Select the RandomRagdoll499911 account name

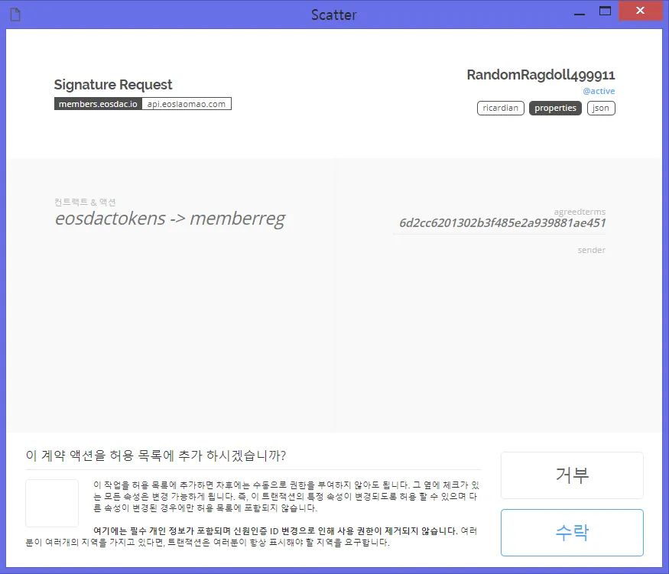(541, 75)
